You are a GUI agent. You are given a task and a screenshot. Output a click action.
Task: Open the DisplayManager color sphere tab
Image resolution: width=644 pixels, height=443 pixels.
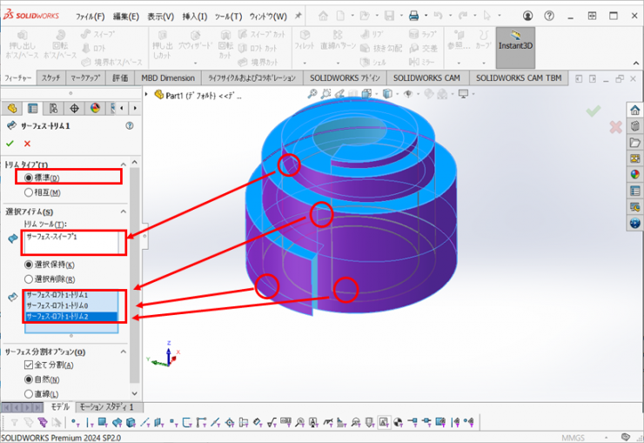coord(94,108)
